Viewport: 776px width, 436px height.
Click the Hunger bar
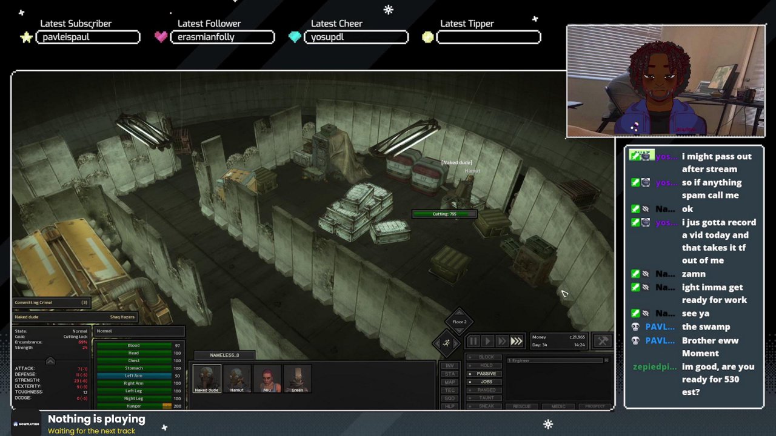[x=134, y=406]
